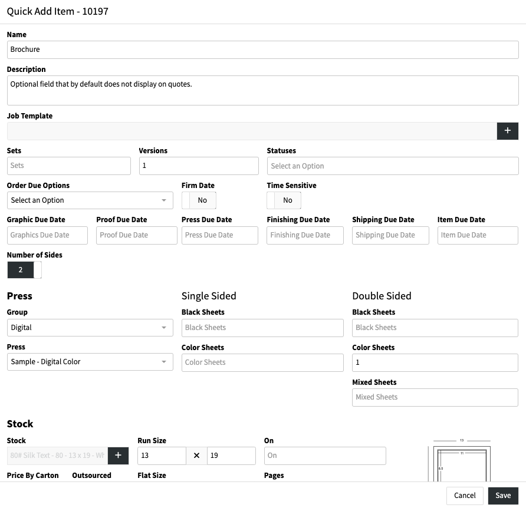The width and height of the screenshot is (526, 508).
Task: Open the Press Group dropdown
Action: 90,328
